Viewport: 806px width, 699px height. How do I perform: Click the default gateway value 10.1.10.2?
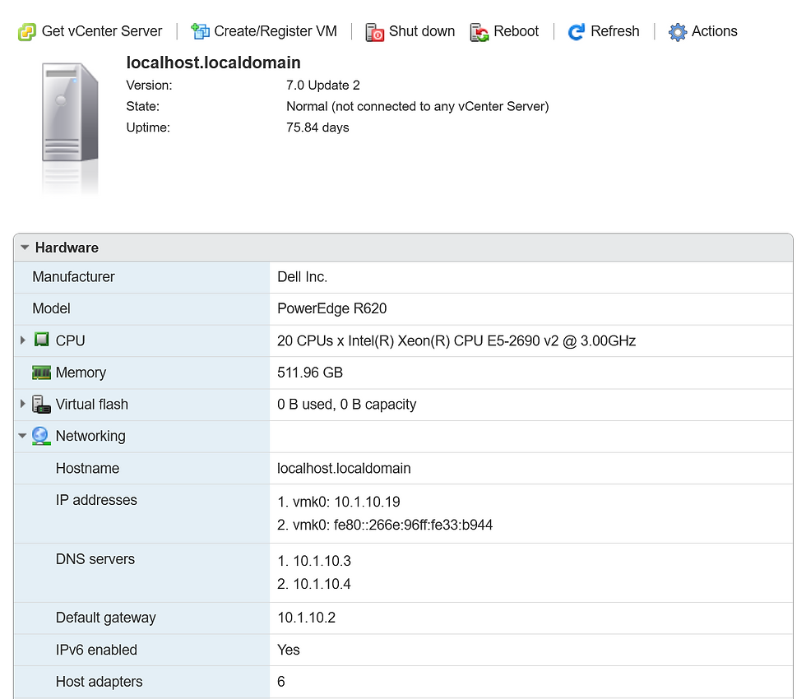(306, 618)
